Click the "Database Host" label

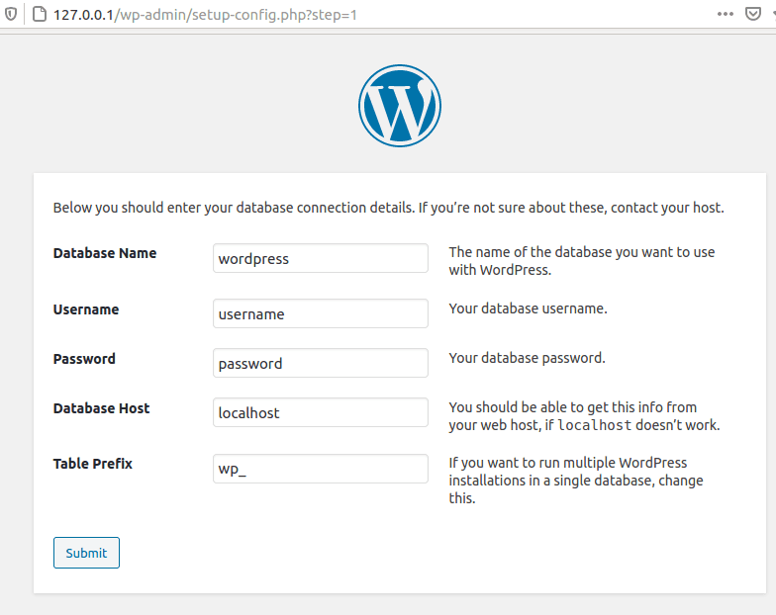(x=101, y=408)
